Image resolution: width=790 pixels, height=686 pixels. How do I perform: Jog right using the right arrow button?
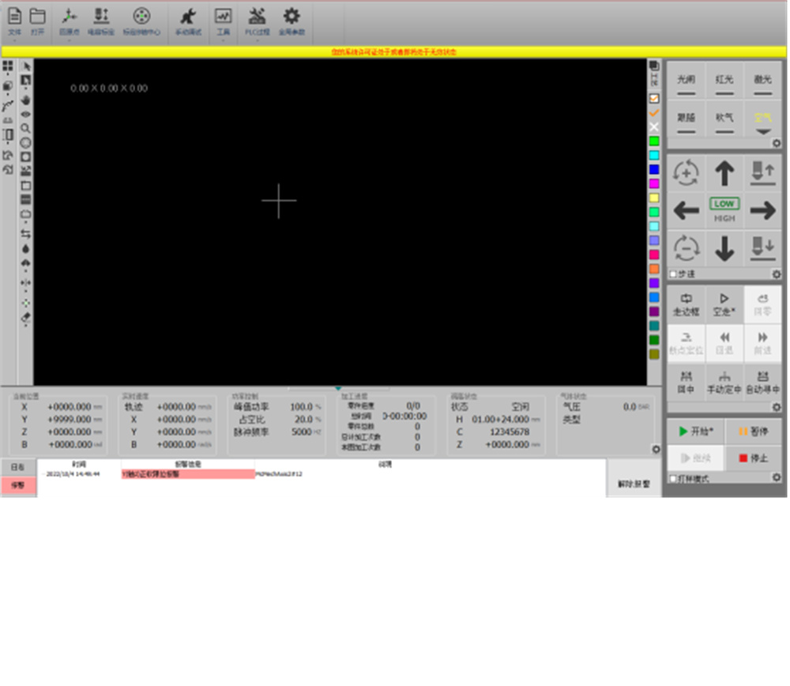pyautogui.click(x=762, y=210)
